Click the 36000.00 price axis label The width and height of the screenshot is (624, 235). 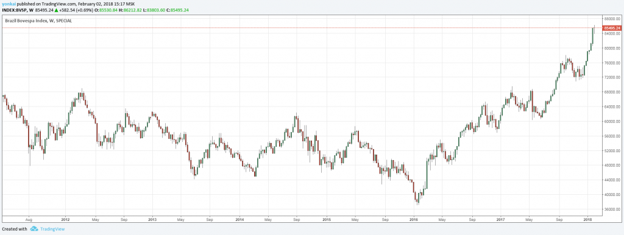click(612, 209)
